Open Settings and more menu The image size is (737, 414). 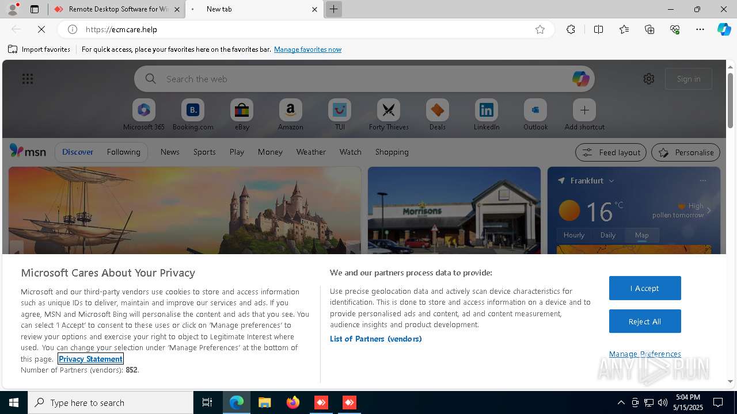click(x=700, y=29)
